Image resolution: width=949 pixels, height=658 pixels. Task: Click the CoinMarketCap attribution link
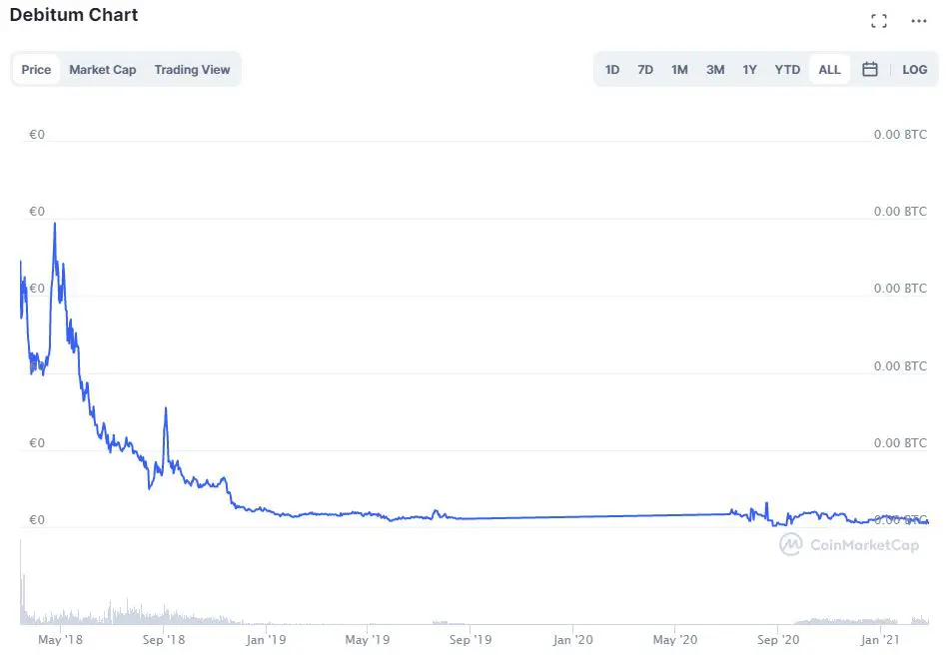coord(854,544)
